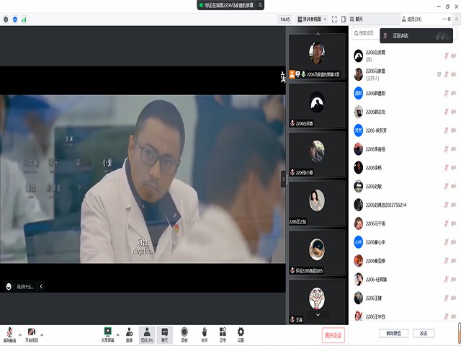Open meeting info icon at top left
This screenshot has height=346, width=461.
click(x=6, y=19)
